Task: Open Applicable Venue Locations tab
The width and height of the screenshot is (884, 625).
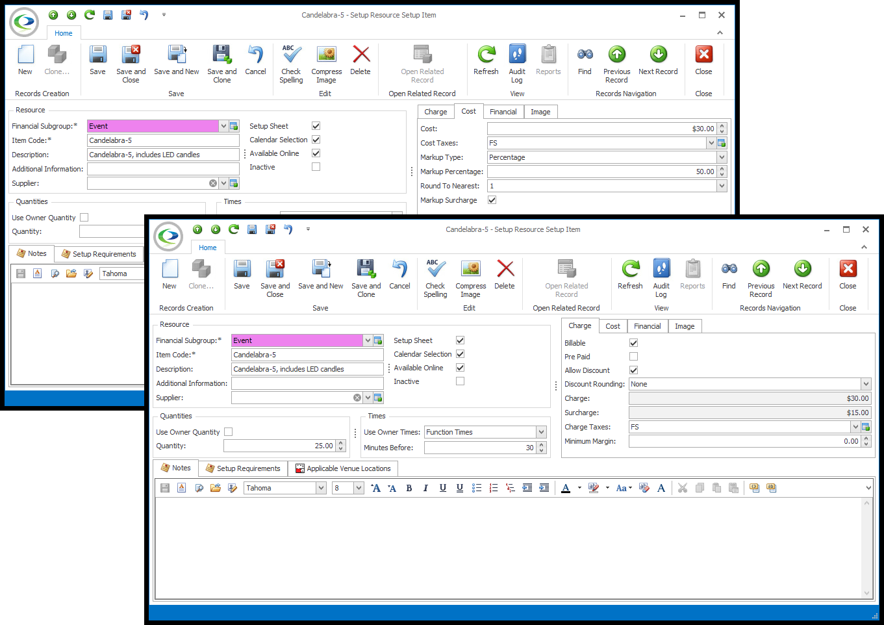Action: 343,468
